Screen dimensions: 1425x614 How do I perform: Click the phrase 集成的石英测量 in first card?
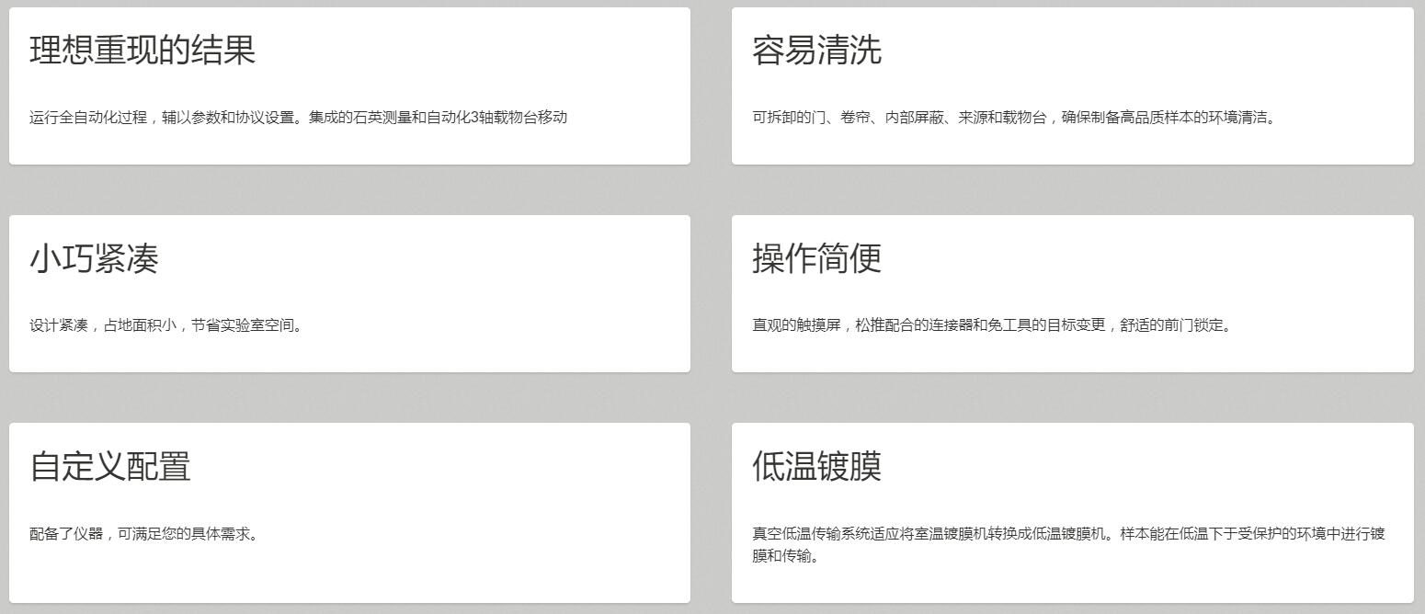coord(359,118)
